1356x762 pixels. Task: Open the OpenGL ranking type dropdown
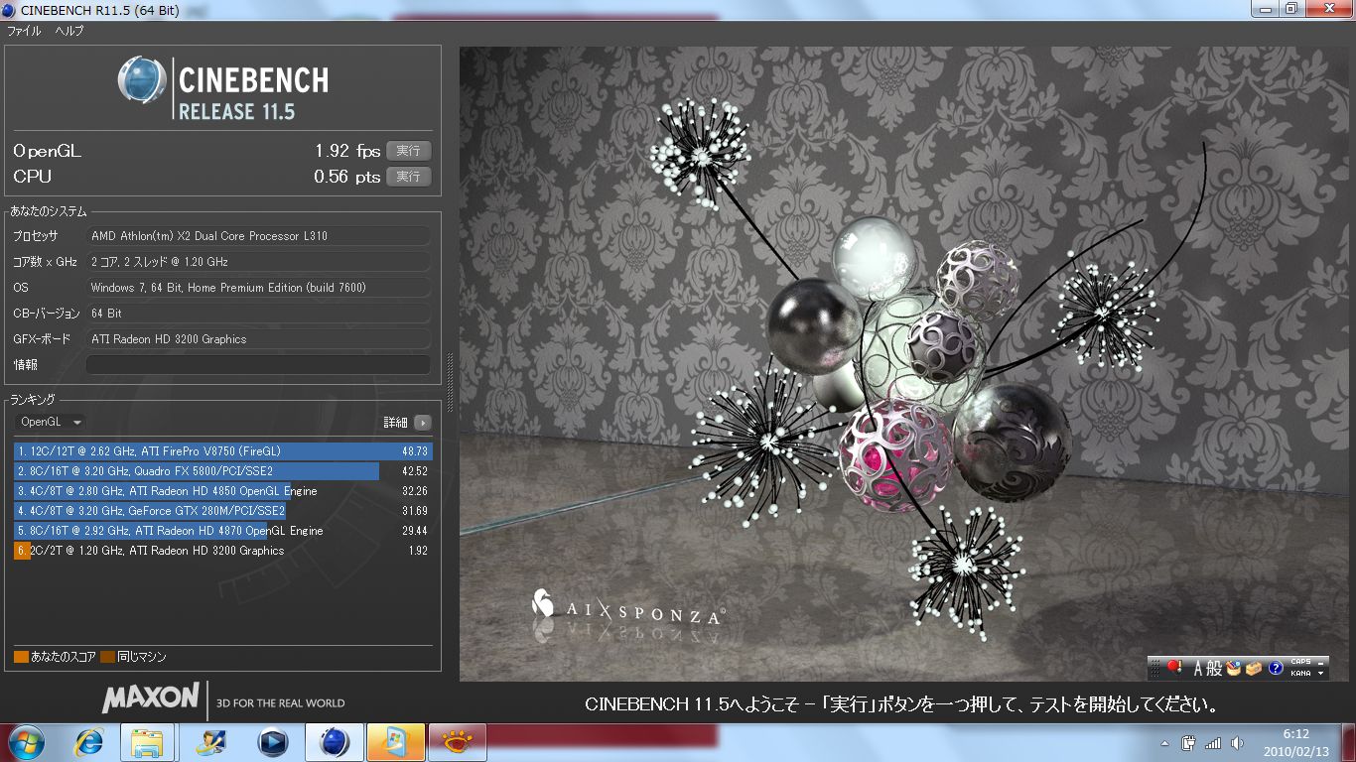(x=51, y=422)
